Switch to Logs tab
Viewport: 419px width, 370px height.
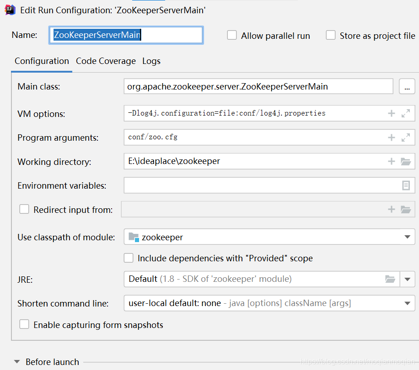tap(151, 61)
